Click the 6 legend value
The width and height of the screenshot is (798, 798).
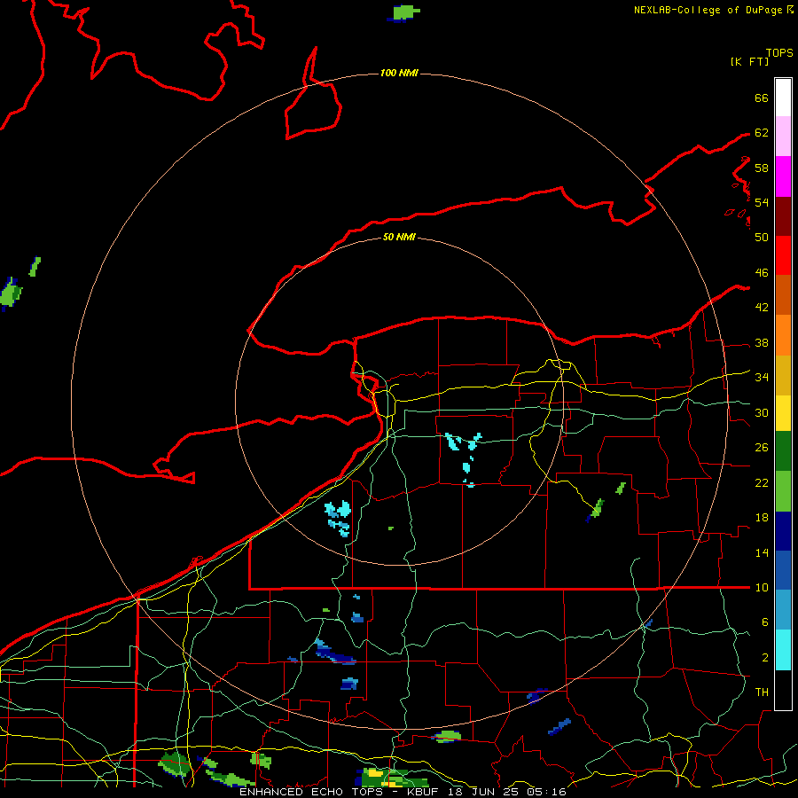pos(764,622)
